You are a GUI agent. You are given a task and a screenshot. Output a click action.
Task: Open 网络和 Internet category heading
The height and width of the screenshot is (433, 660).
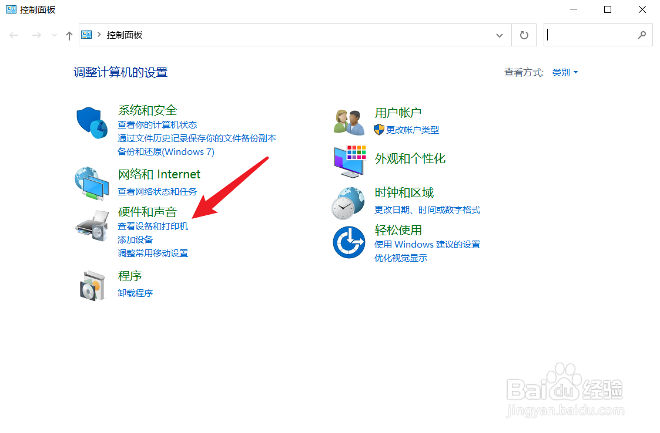tap(159, 174)
